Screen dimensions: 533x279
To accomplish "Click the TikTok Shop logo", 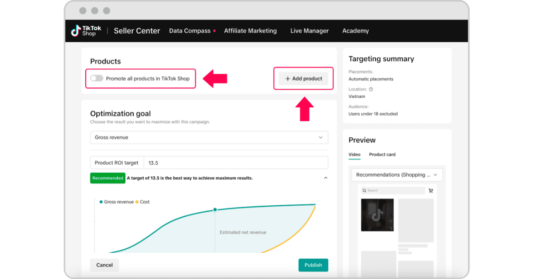I will (86, 31).
